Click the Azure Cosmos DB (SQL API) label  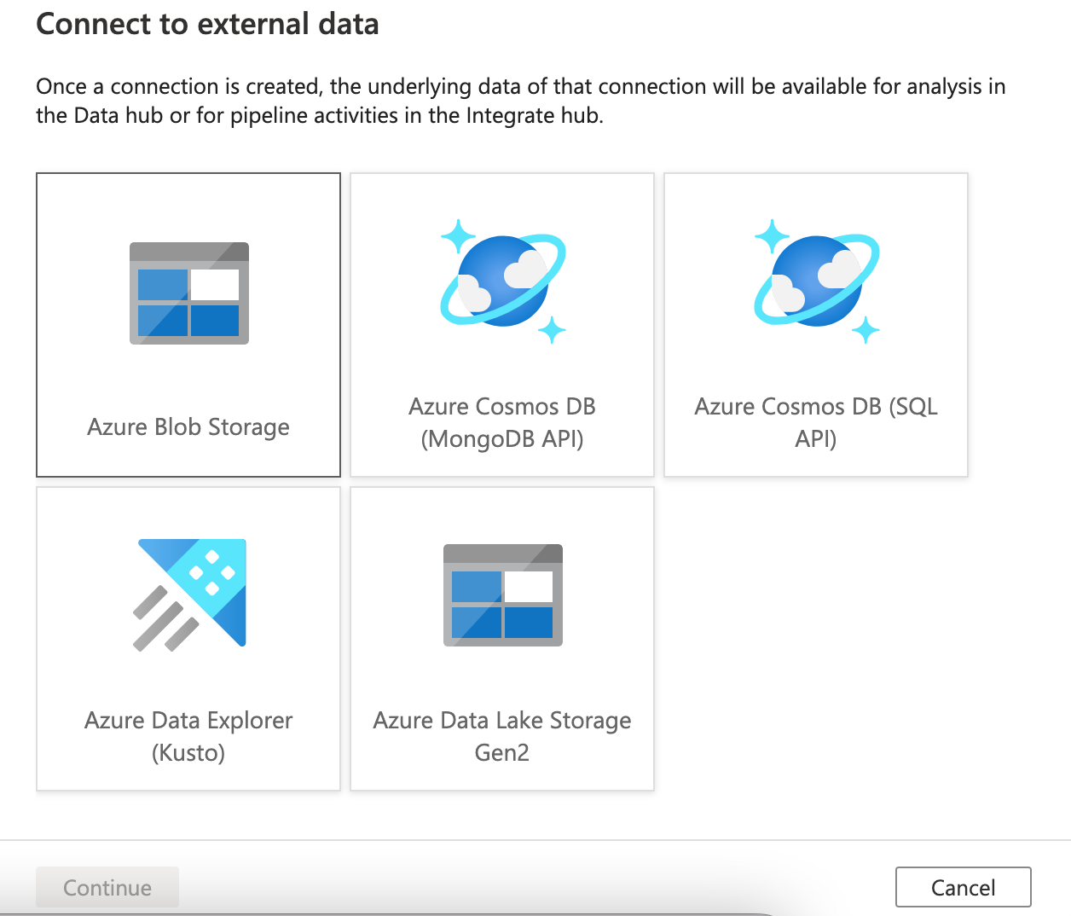point(815,422)
